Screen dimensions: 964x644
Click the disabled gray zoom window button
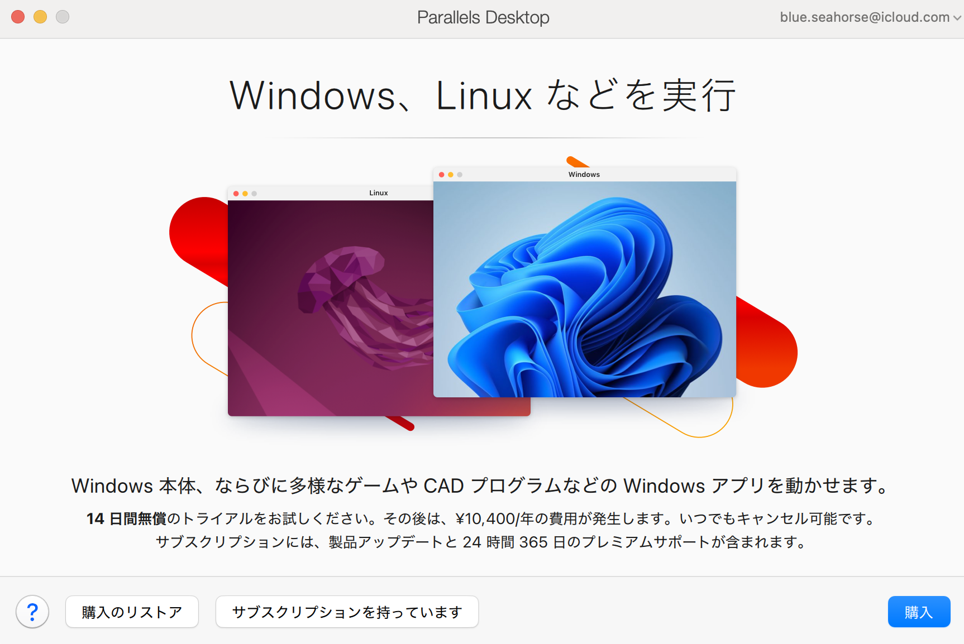tap(63, 17)
